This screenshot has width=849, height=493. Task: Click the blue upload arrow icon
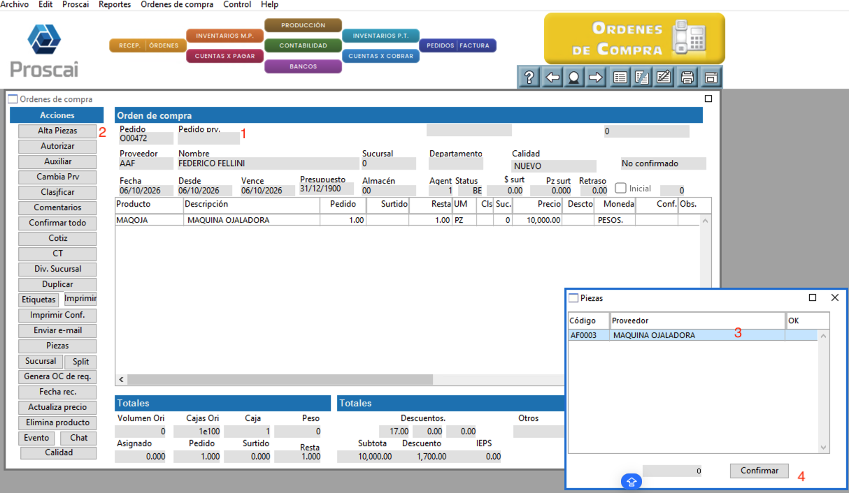tap(632, 482)
